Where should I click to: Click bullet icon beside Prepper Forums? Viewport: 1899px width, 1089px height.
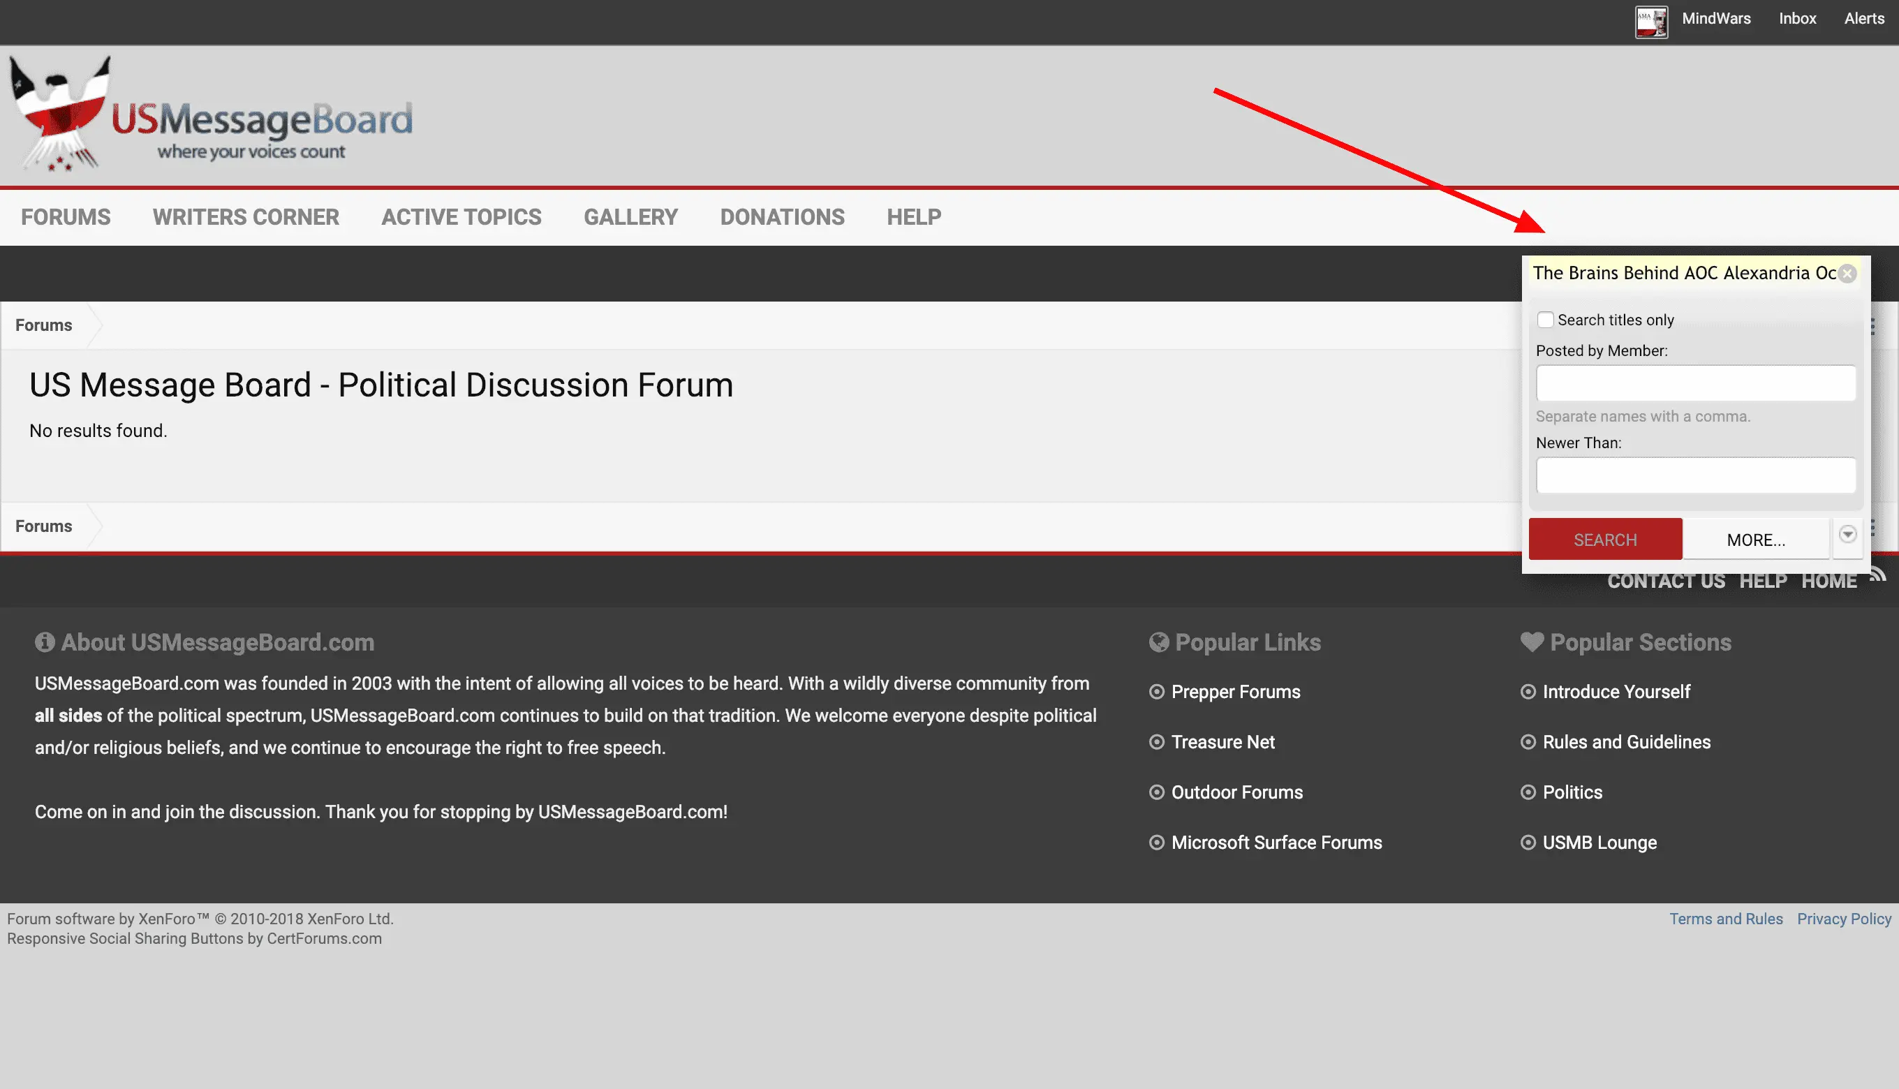pos(1156,692)
